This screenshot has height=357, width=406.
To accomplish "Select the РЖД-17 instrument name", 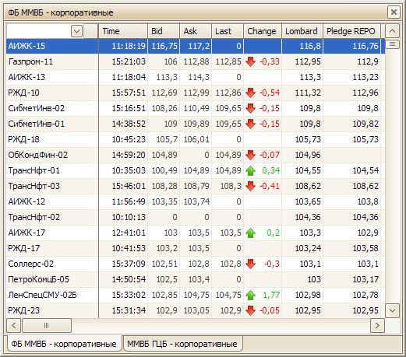I will (x=24, y=248).
